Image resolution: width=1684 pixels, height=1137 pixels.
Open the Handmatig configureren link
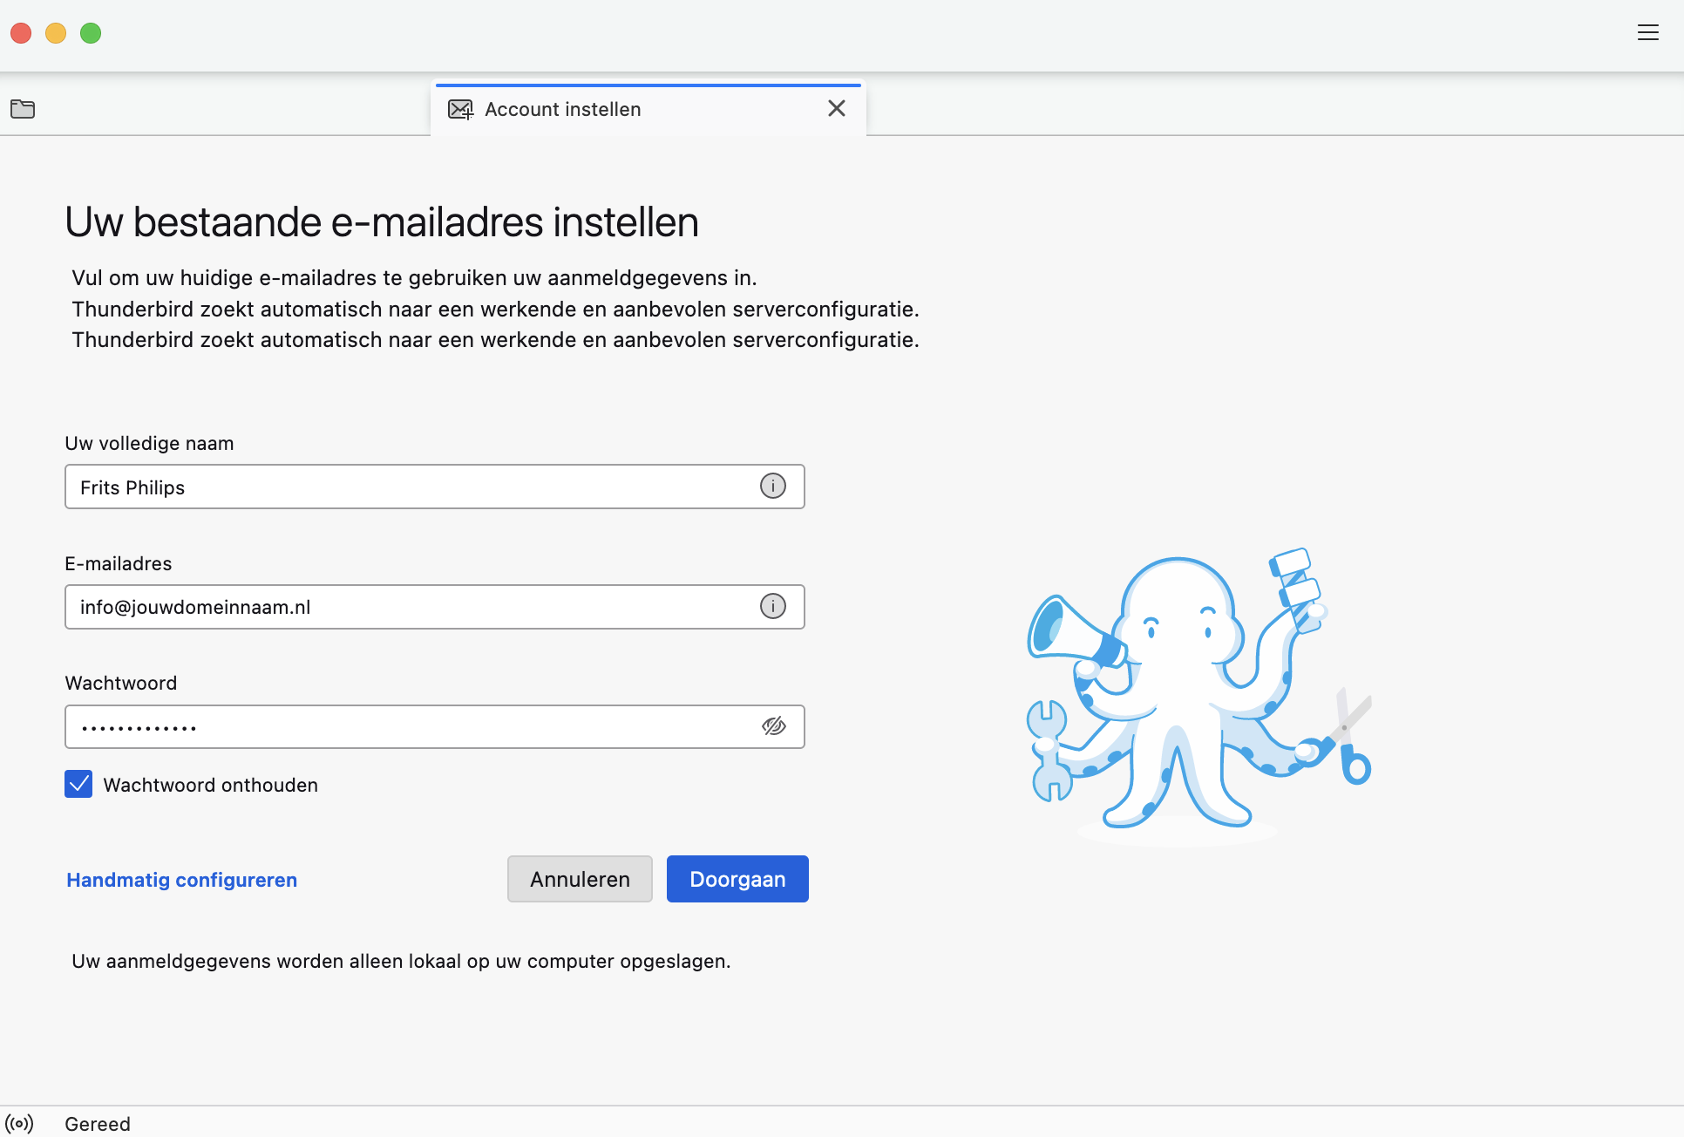coord(181,880)
